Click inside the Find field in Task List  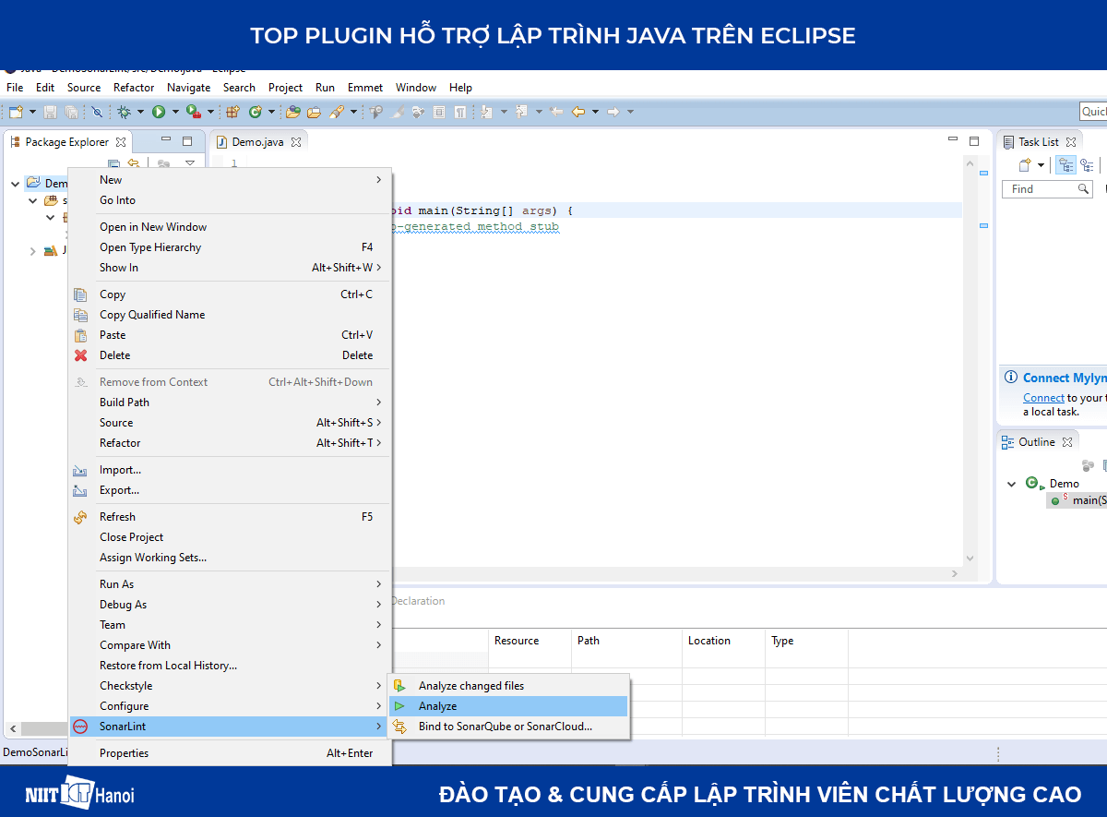(1038, 188)
